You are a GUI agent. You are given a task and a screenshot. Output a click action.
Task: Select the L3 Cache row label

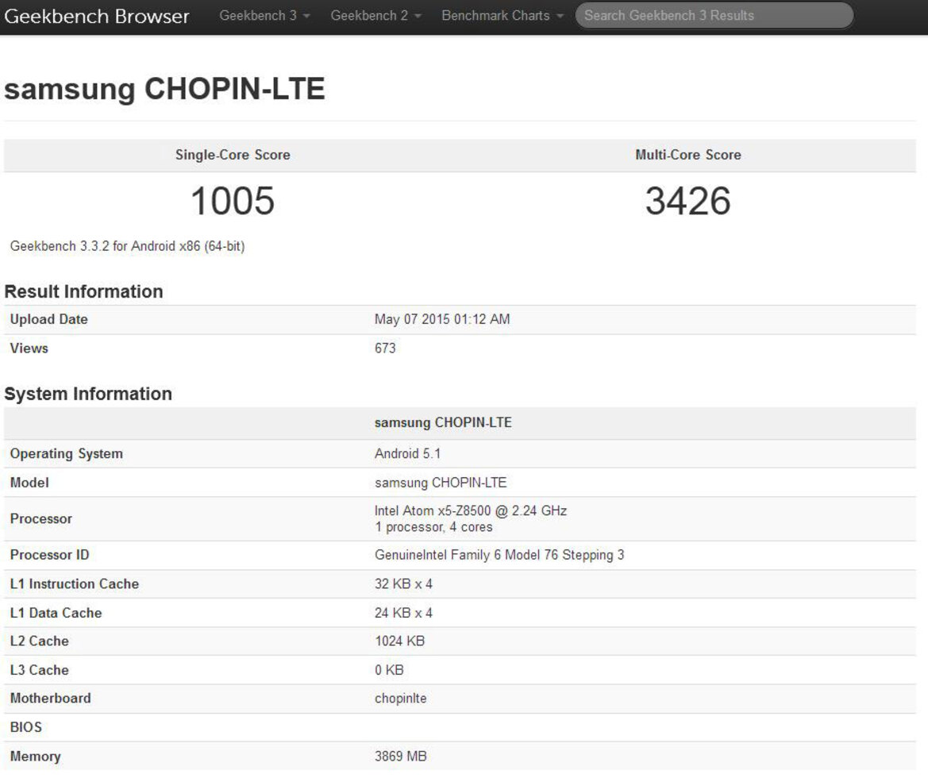(x=40, y=670)
